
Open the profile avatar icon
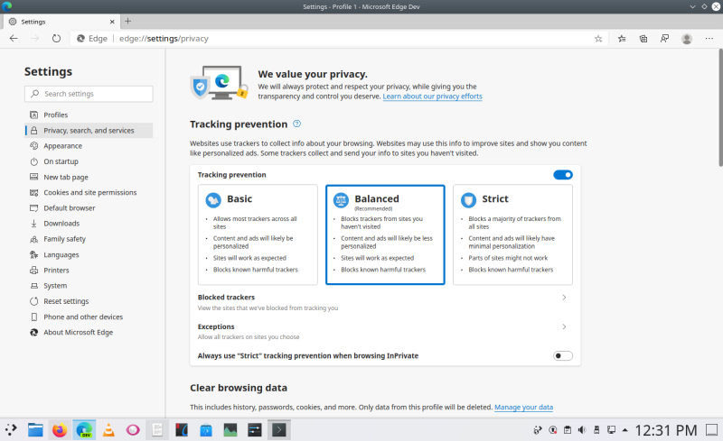[x=687, y=39]
